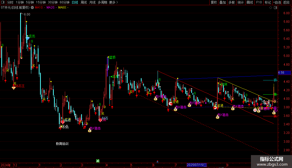Click the 4.56 current price label

click(x=284, y=73)
